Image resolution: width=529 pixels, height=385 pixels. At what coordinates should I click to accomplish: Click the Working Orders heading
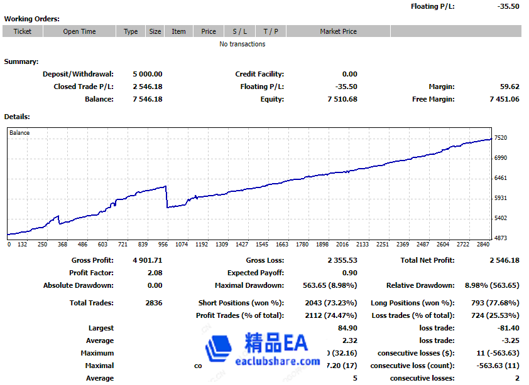(32, 19)
